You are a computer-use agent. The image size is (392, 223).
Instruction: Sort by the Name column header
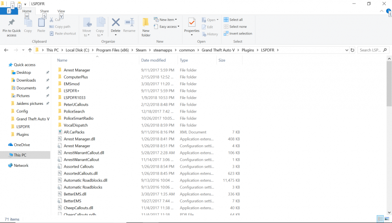tap(62, 60)
